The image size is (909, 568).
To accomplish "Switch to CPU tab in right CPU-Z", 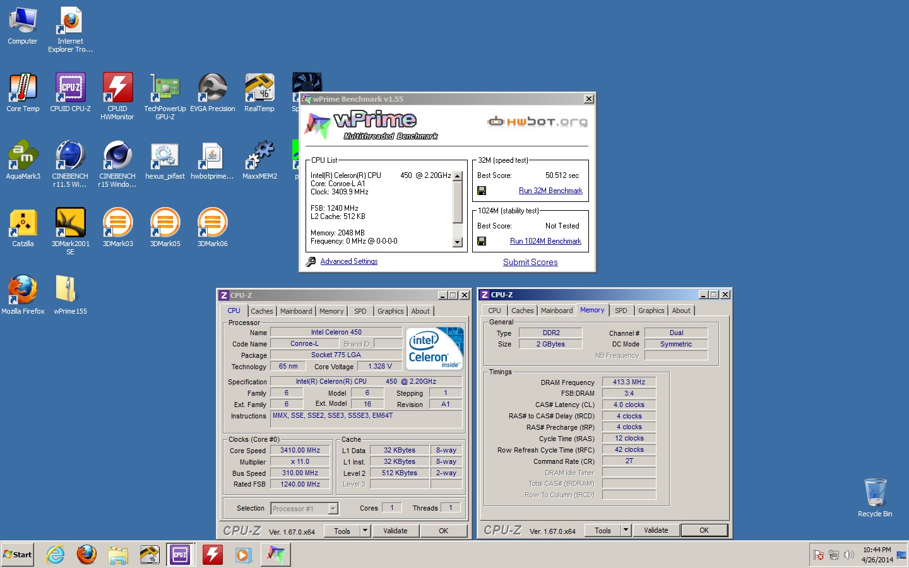I will click(x=494, y=311).
